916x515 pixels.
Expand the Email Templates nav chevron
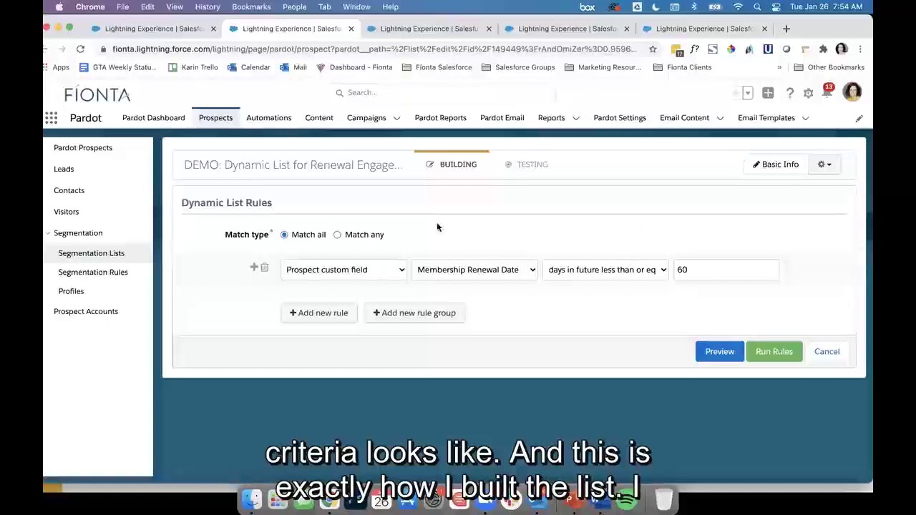pyautogui.click(x=805, y=118)
